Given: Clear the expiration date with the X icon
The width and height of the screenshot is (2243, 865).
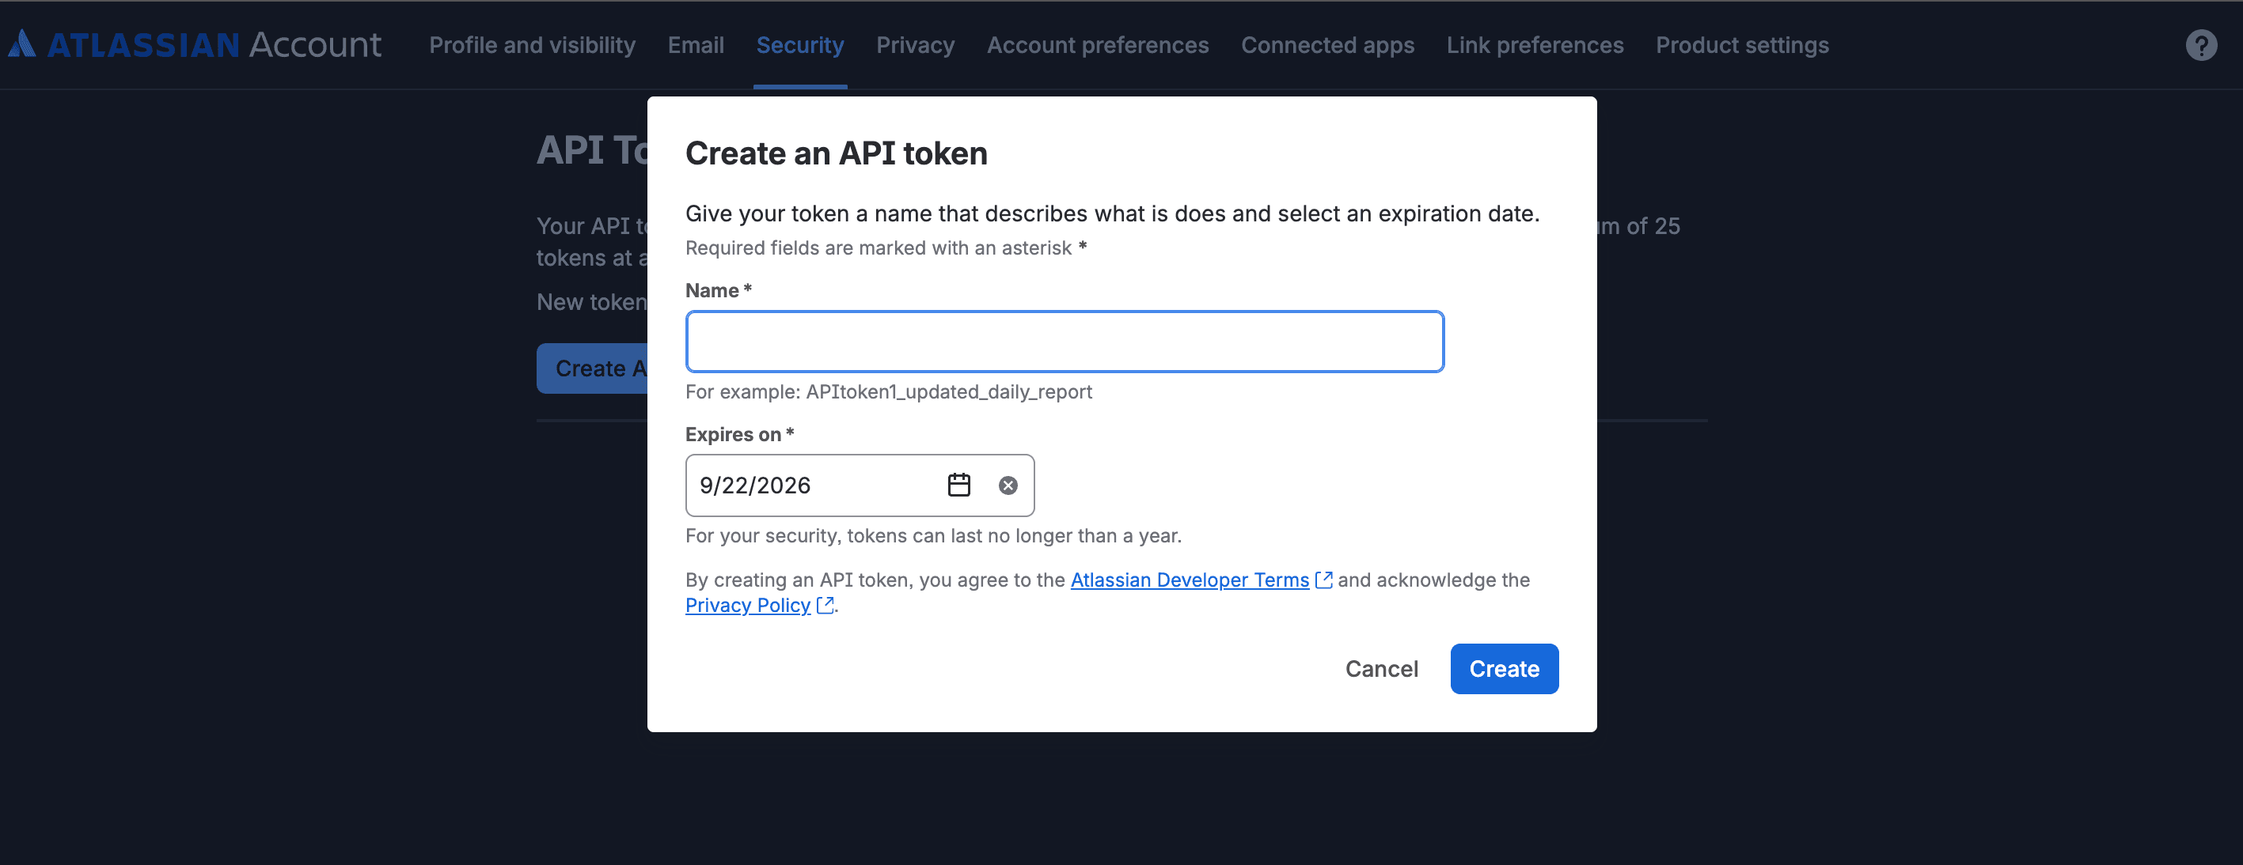Looking at the screenshot, I should point(1008,485).
